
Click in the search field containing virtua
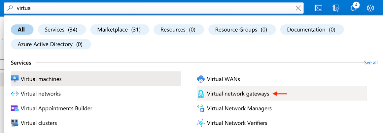click(154, 8)
